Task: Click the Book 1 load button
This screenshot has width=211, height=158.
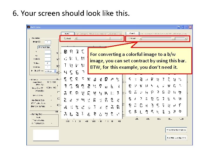Action: tap(68, 33)
